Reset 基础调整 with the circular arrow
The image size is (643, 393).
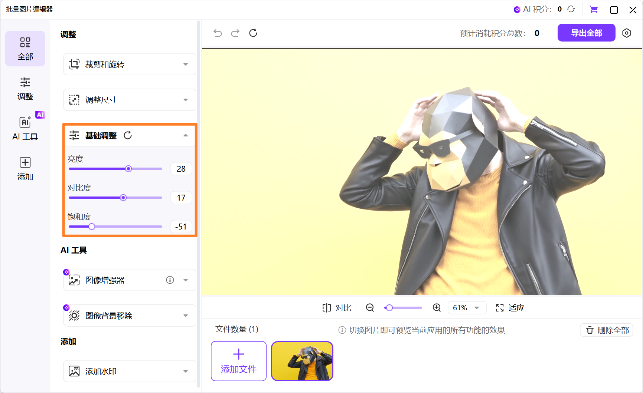(x=128, y=135)
